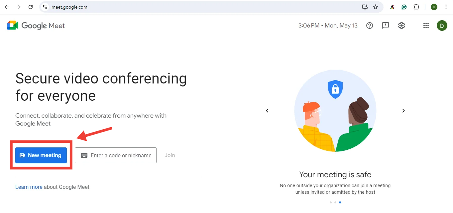Open the Google account avatar menu
The height and width of the screenshot is (213, 453).
pyautogui.click(x=442, y=26)
